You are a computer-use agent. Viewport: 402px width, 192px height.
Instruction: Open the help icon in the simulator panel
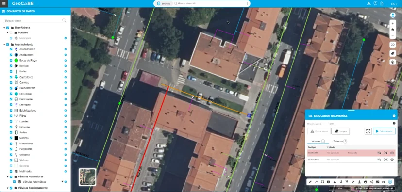point(394,123)
